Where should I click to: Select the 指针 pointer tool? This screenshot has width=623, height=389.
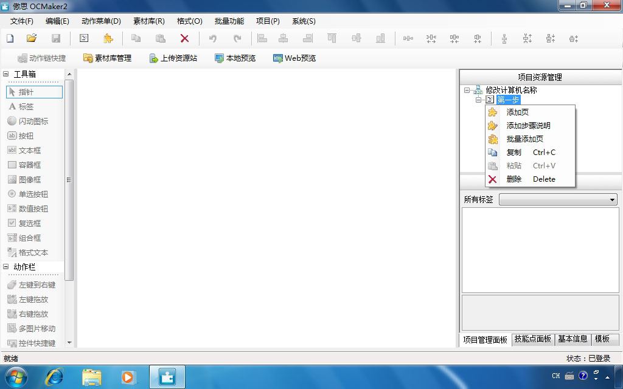(35, 92)
